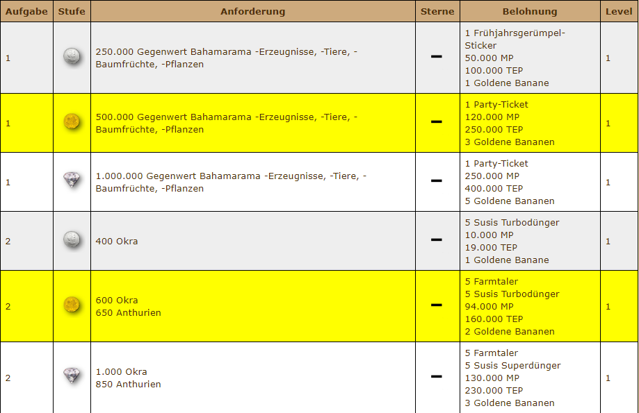Click the Anforderung column header
The height and width of the screenshot is (413, 639).
pyautogui.click(x=253, y=11)
